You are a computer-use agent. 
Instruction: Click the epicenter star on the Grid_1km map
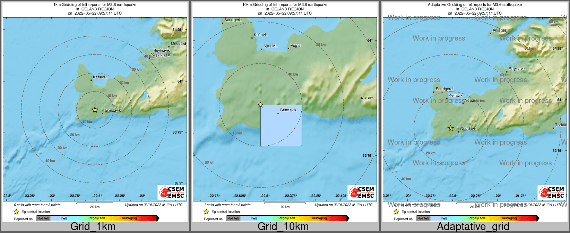(95, 110)
